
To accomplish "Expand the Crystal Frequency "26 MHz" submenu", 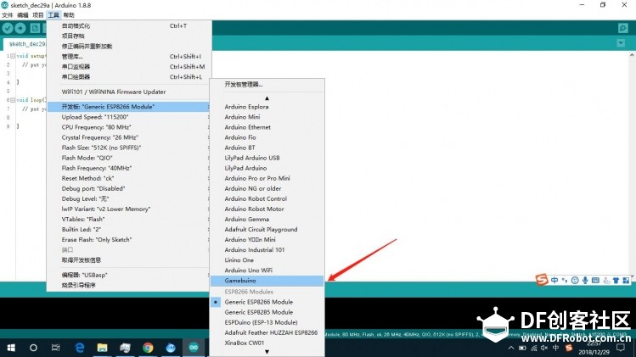I will click(x=128, y=137).
